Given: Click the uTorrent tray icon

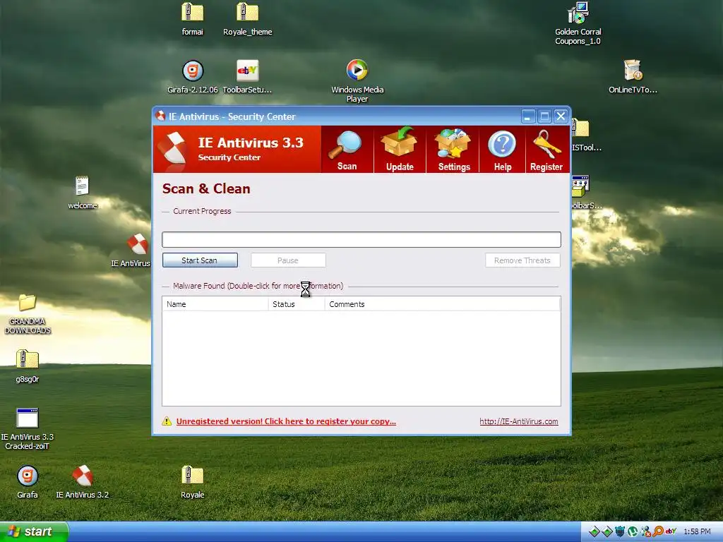Looking at the screenshot, I should click(633, 531).
